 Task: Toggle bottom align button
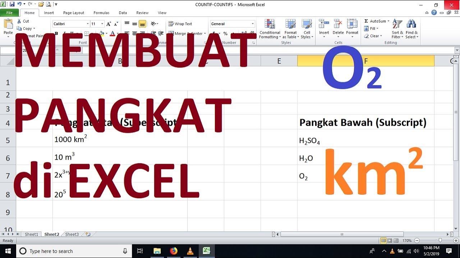[x=142, y=24]
